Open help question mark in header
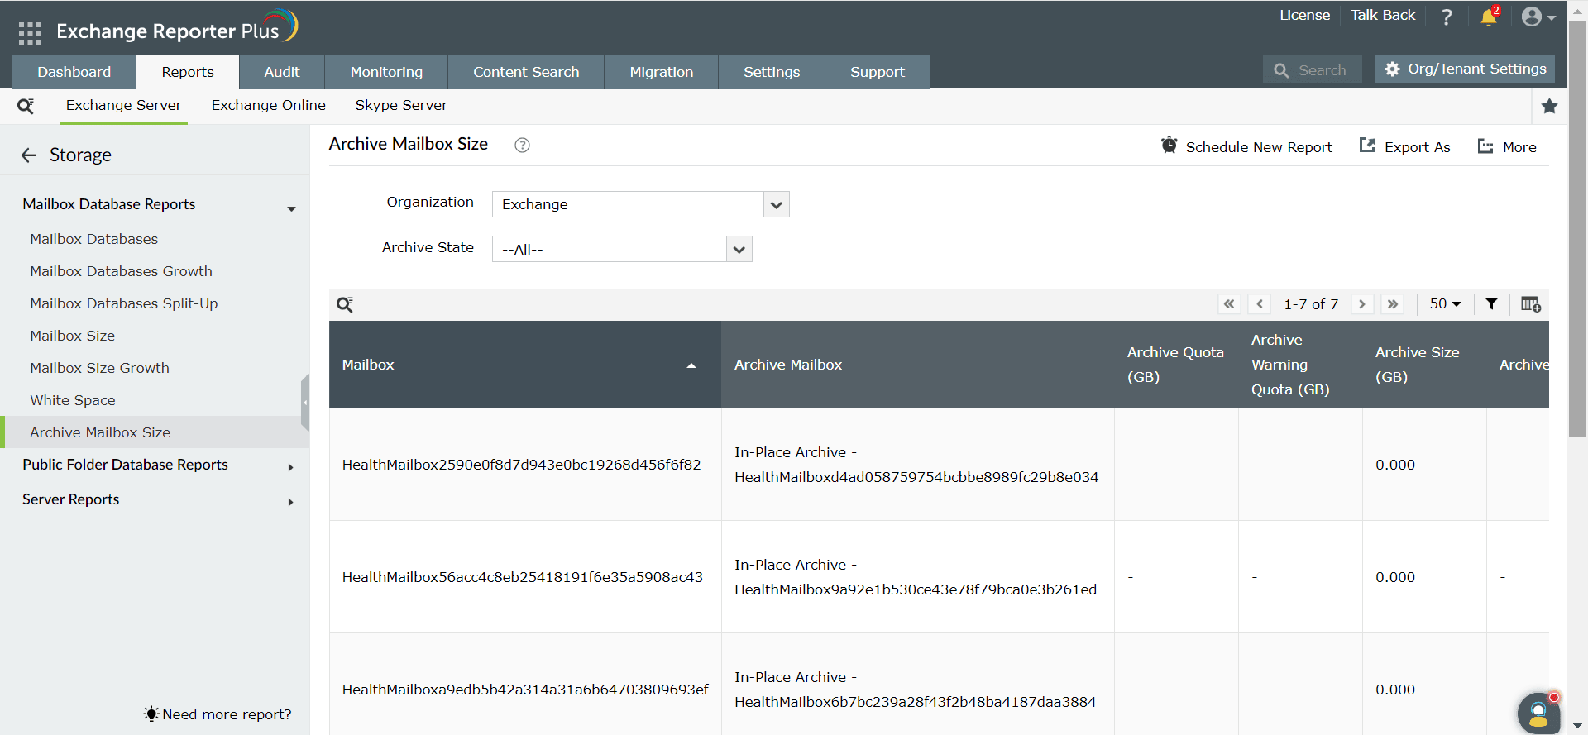This screenshot has height=735, width=1588. coord(1447,17)
